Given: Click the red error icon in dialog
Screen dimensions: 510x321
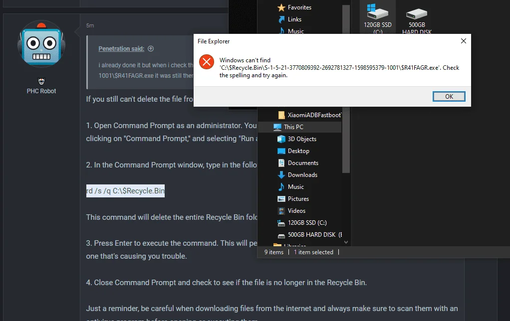Looking at the screenshot, I should (207, 62).
